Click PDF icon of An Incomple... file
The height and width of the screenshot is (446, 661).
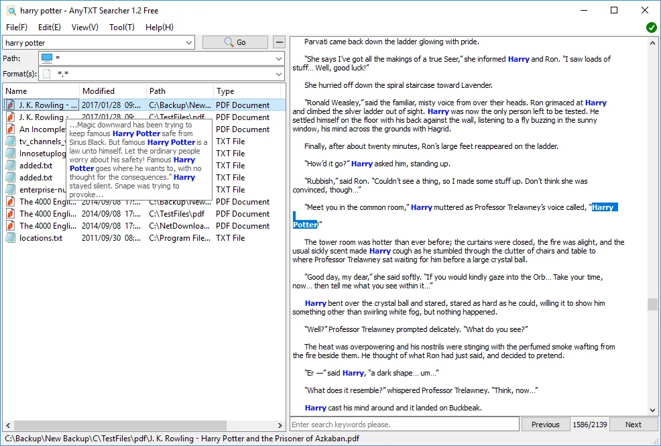point(11,129)
